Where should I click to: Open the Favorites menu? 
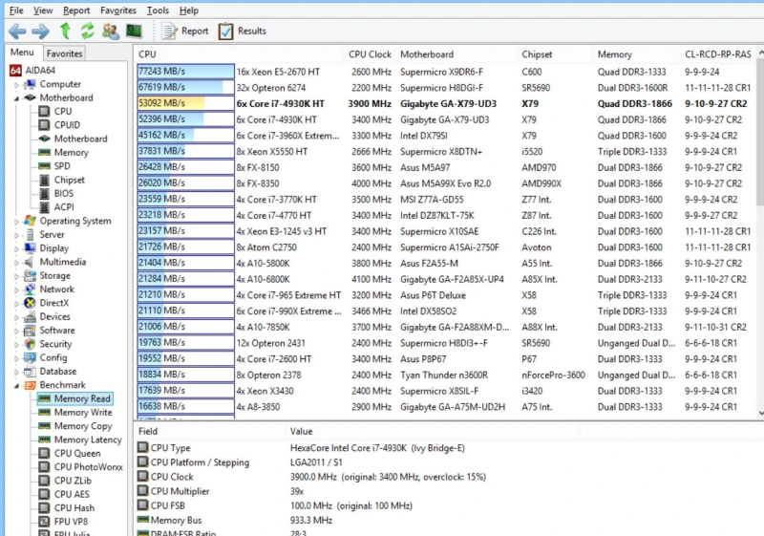coord(118,11)
